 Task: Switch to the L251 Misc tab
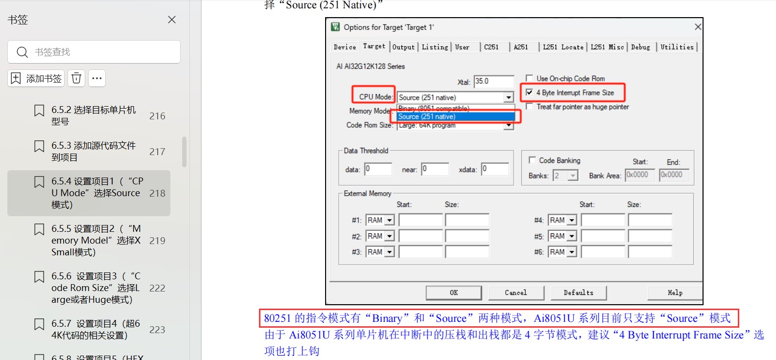(607, 47)
